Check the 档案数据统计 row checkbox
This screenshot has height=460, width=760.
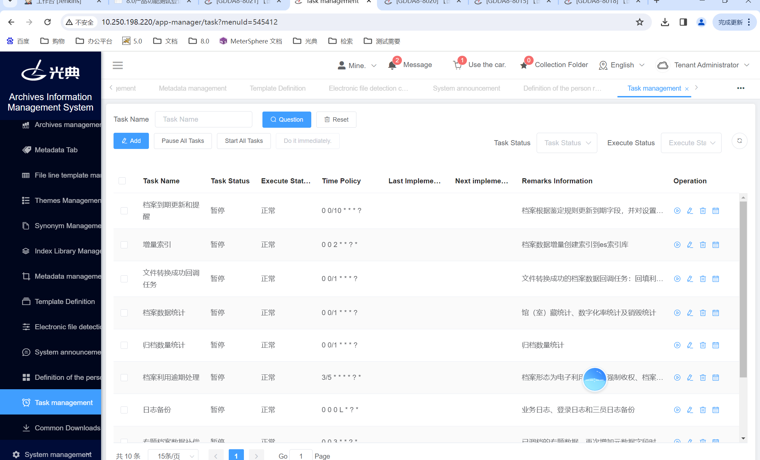tap(124, 313)
